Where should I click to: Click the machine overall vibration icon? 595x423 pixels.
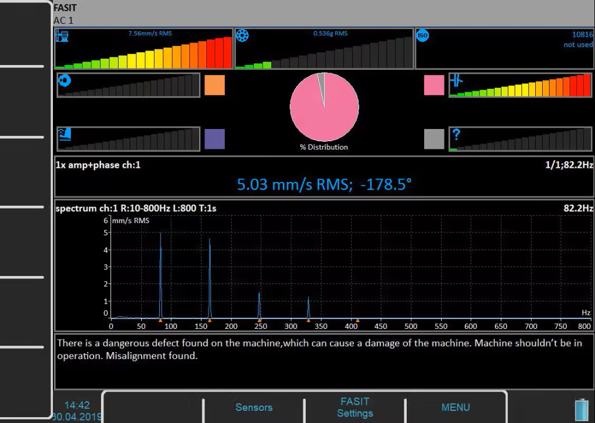tap(62, 36)
